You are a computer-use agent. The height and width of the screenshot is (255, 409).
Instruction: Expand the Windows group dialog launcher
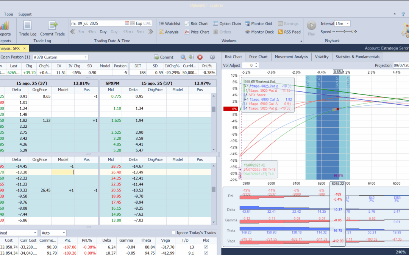click(x=301, y=41)
